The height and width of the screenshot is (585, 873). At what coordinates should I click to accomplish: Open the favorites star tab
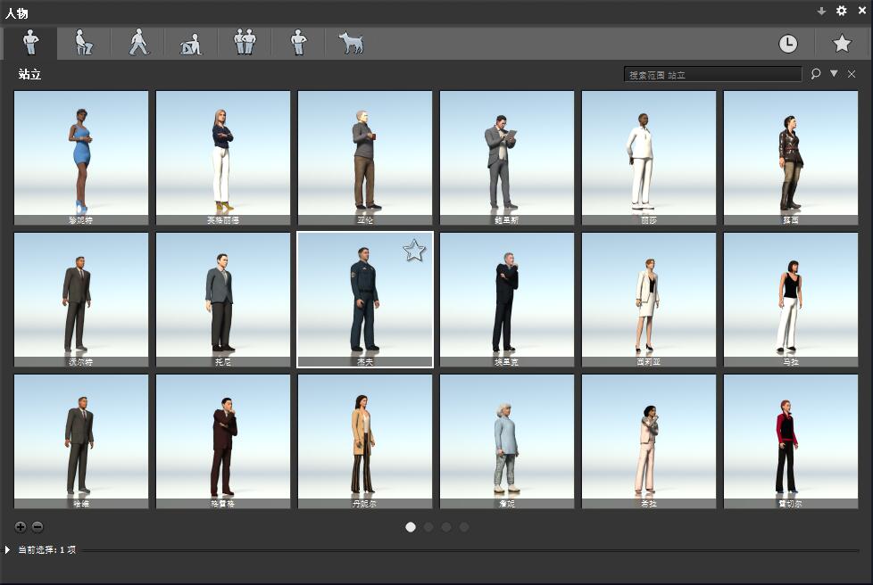click(842, 44)
